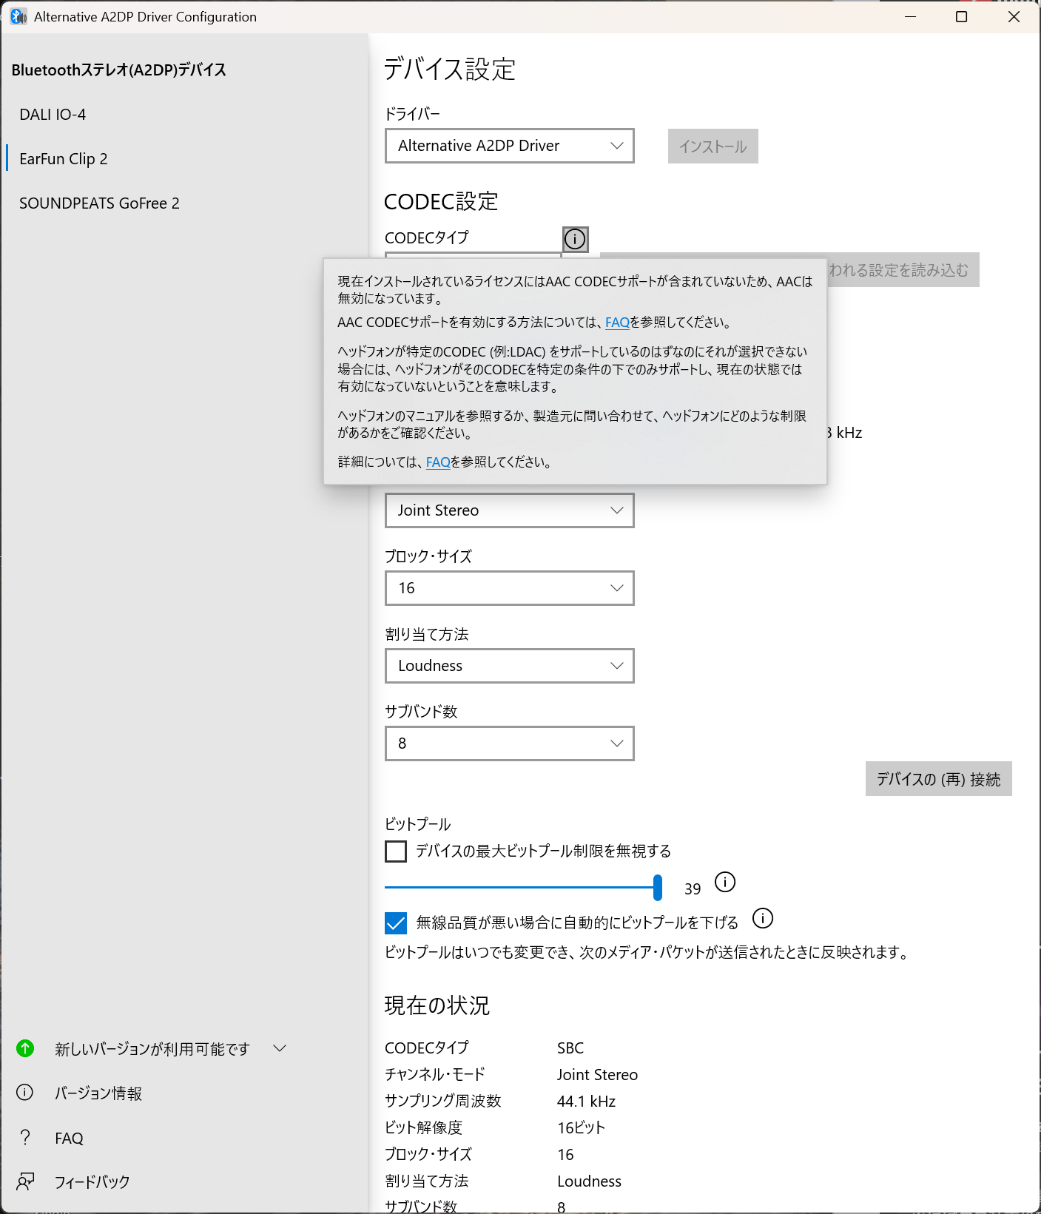The image size is (1041, 1214).
Task: Expand the 新しいバージョンが利用可能です chevron
Action: click(x=280, y=1048)
